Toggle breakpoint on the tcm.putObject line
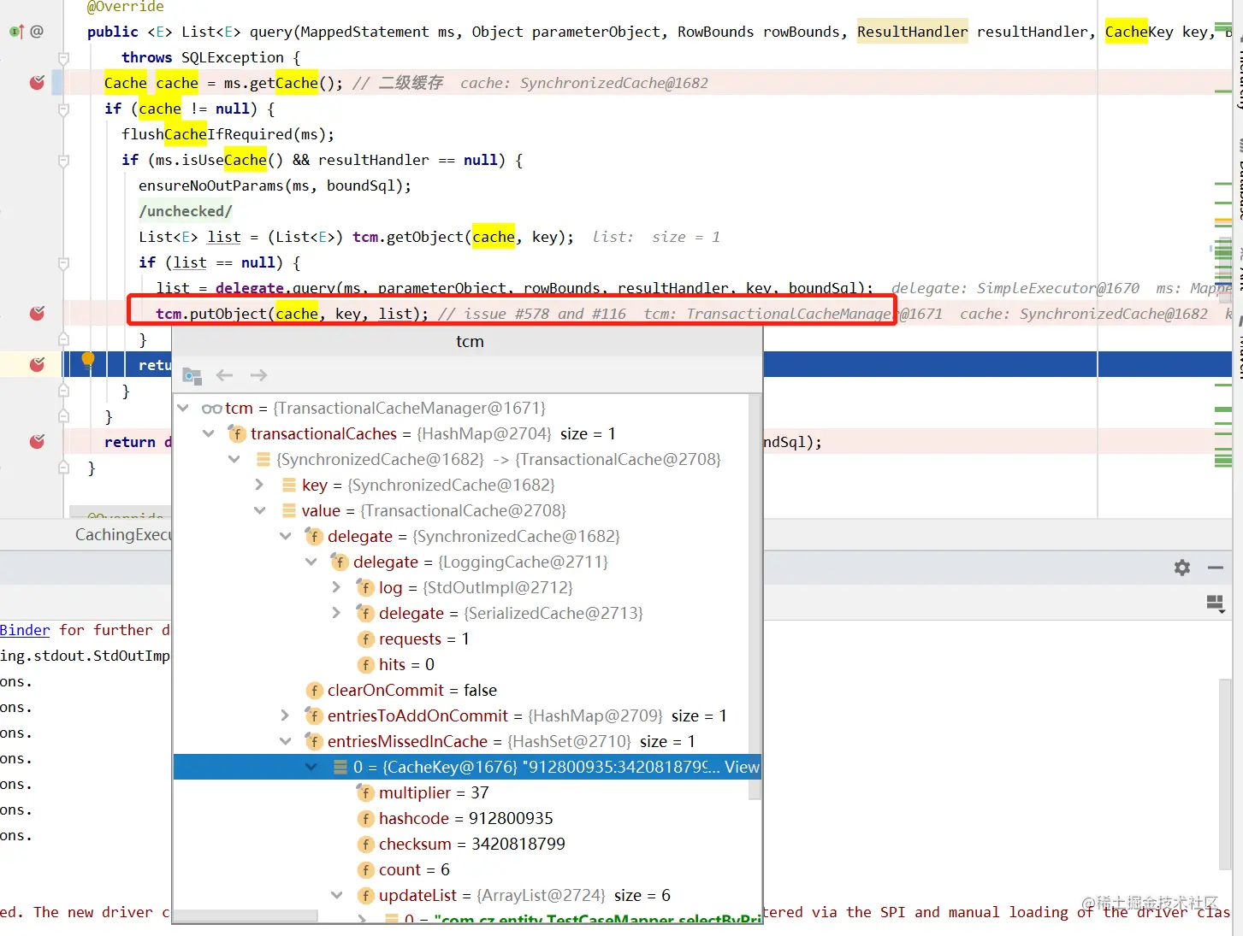The height and width of the screenshot is (936, 1243). (x=37, y=314)
